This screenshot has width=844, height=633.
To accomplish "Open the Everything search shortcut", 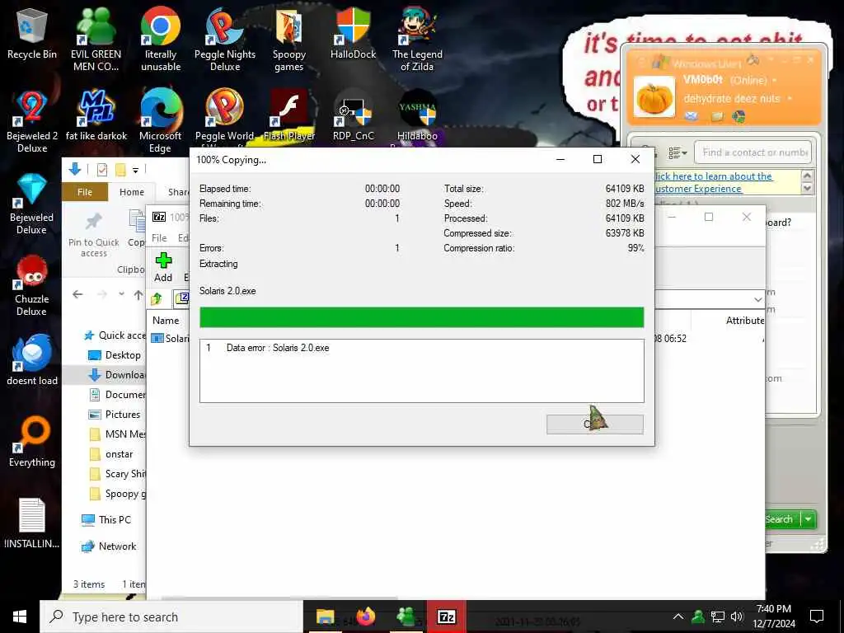I will click(x=32, y=442).
